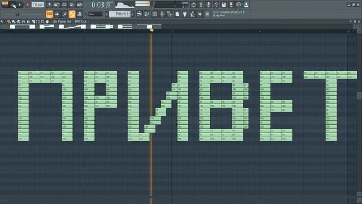Click arrow right of Pattern 1 selector
The width and height of the screenshot is (362, 204).
tap(132, 14)
